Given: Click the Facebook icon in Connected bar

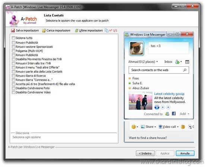Looking at the screenshot, I should point(174,114).
